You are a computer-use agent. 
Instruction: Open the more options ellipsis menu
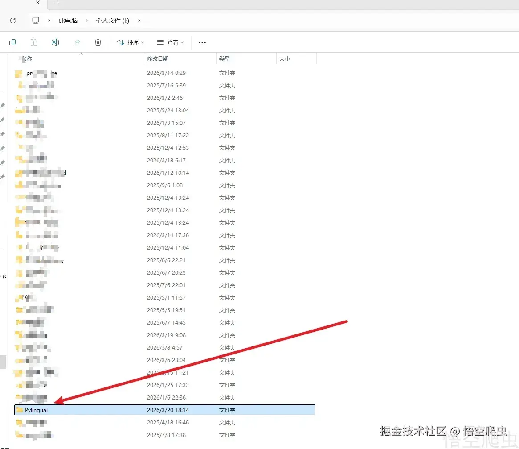pyautogui.click(x=202, y=42)
